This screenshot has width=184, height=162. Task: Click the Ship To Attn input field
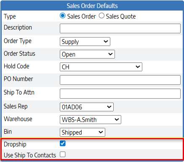click(x=120, y=93)
